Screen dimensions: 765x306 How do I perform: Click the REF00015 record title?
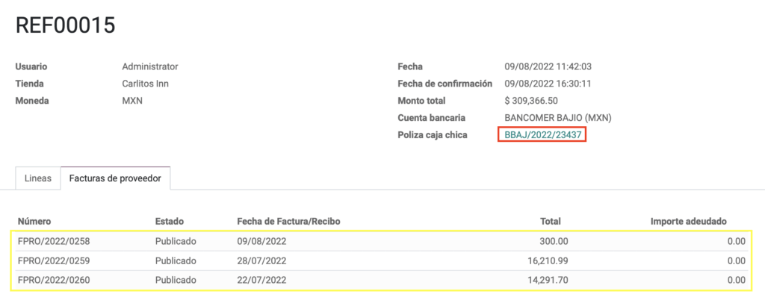tap(66, 25)
